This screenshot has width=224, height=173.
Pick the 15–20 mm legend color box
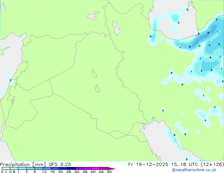[55, 168]
